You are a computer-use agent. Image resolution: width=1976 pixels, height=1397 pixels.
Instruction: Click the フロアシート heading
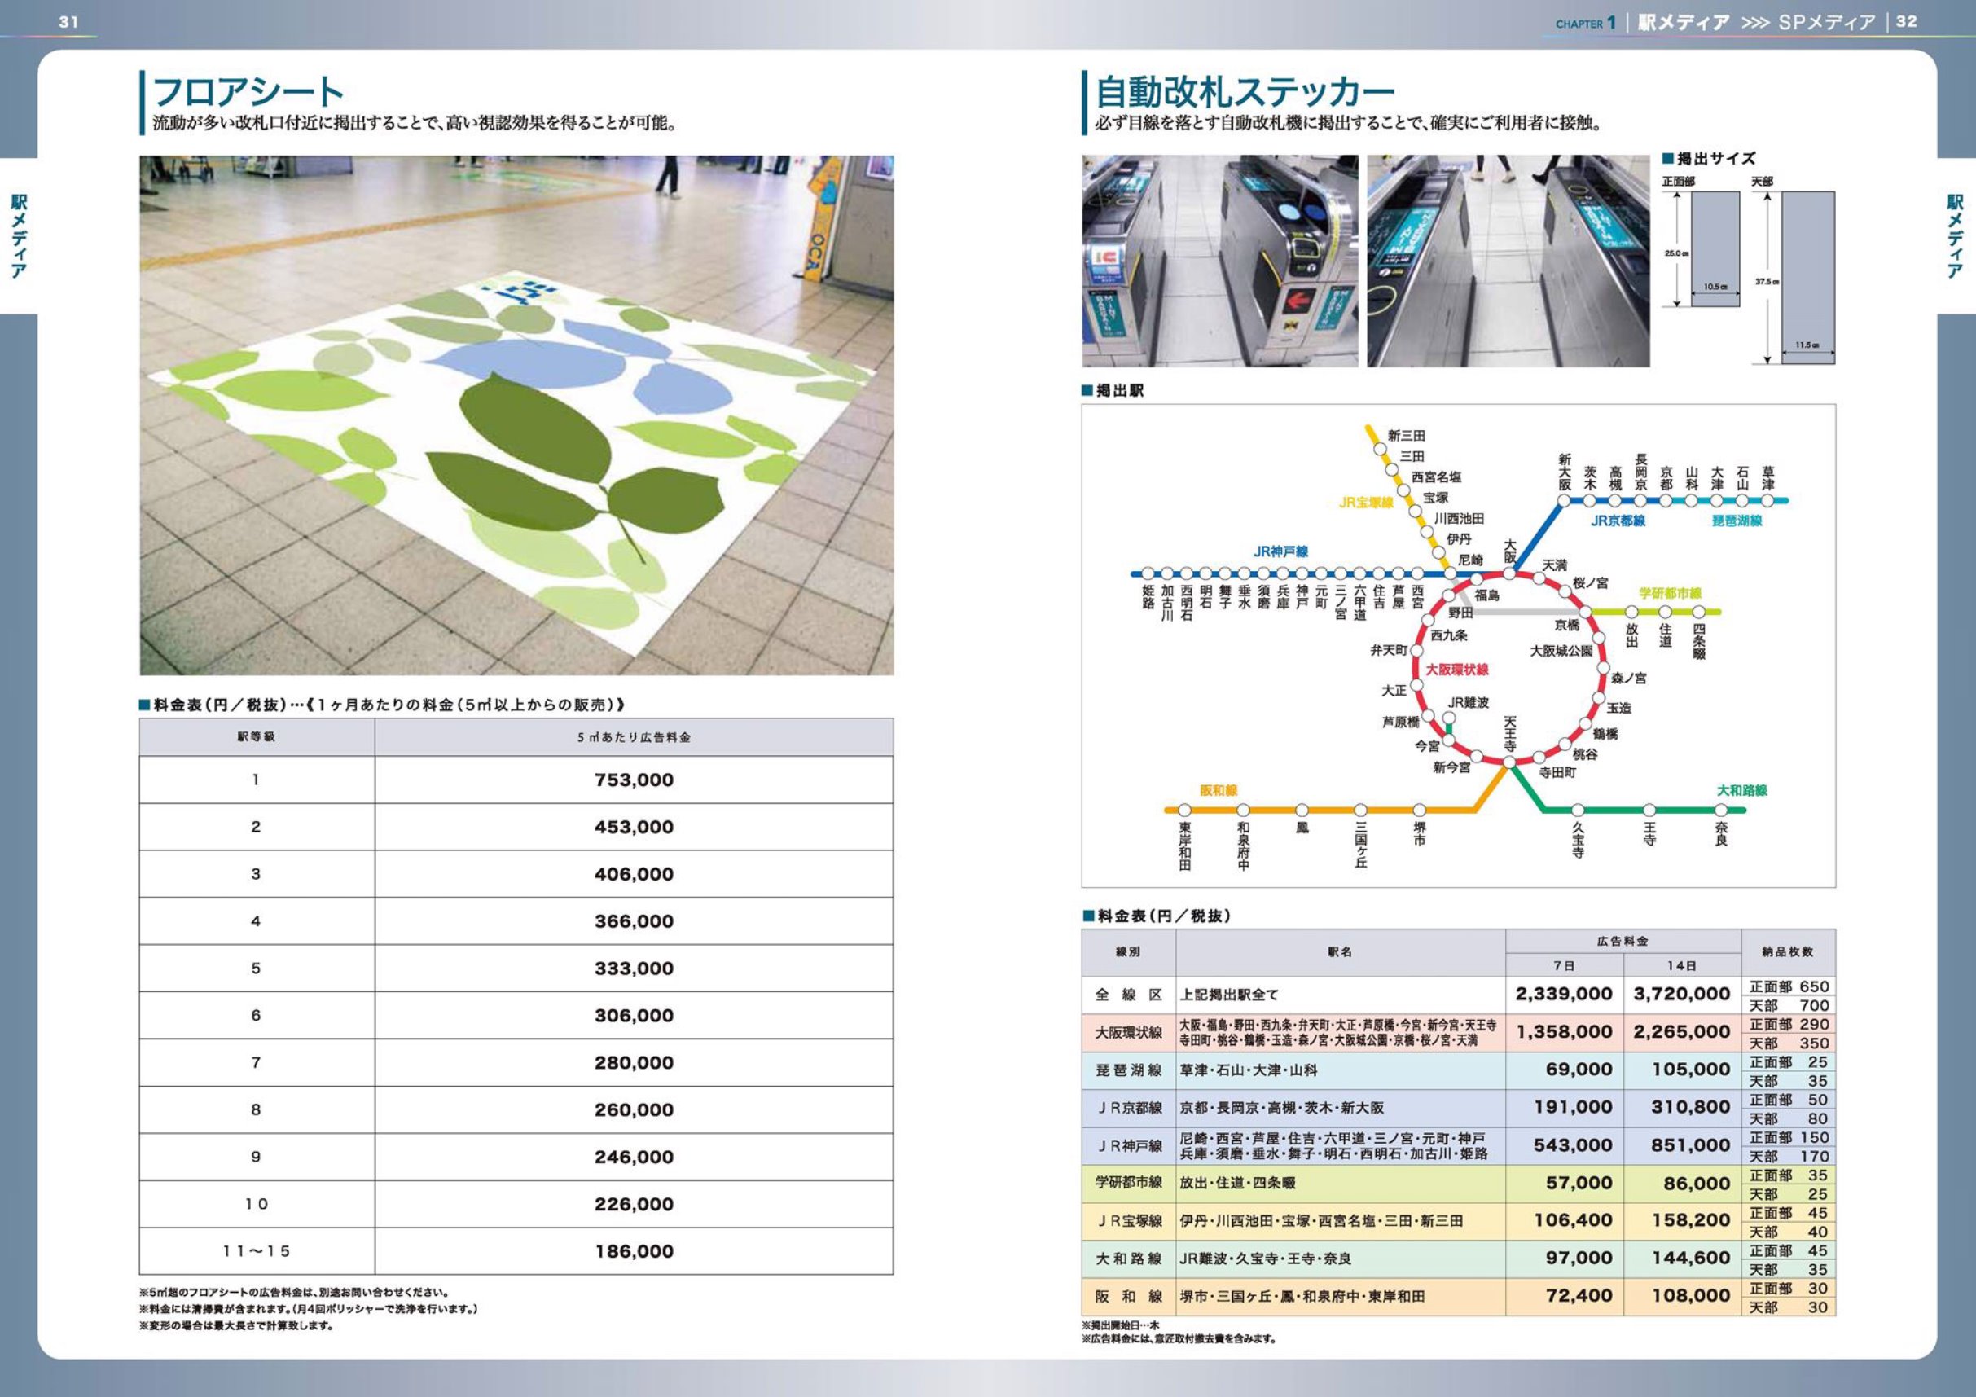(x=248, y=91)
